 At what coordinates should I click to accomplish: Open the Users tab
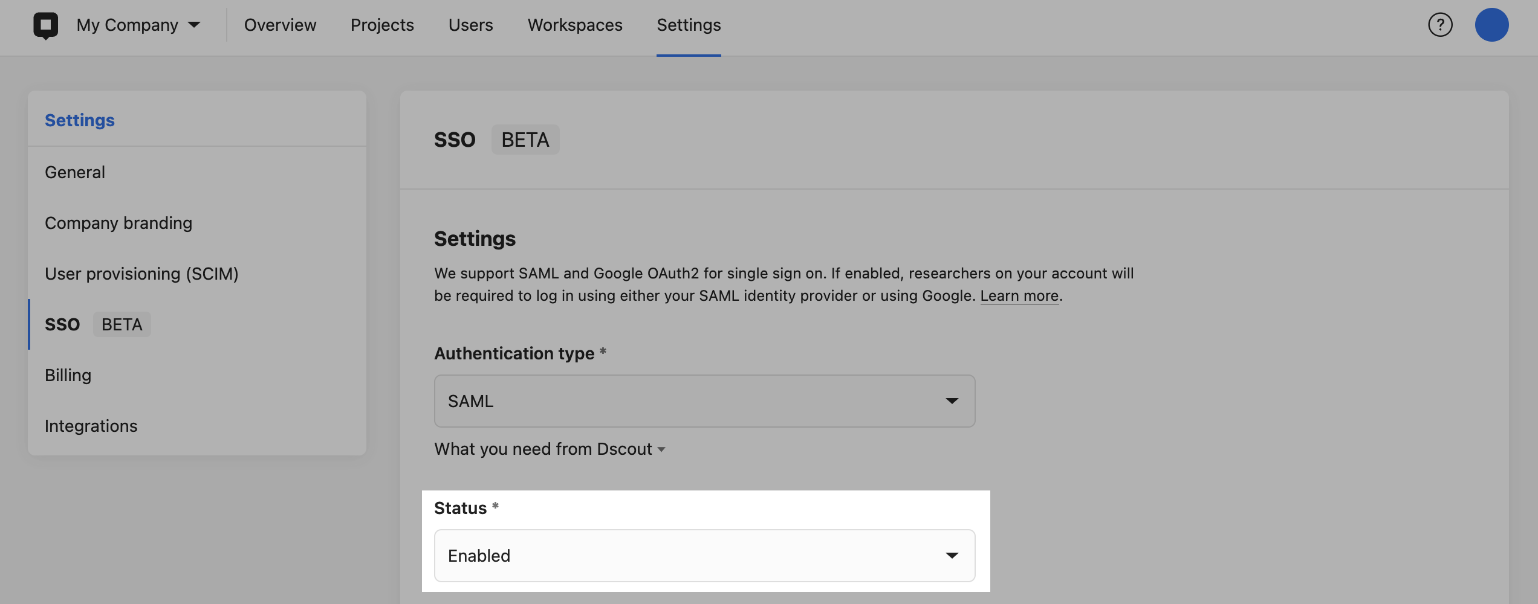click(x=470, y=25)
